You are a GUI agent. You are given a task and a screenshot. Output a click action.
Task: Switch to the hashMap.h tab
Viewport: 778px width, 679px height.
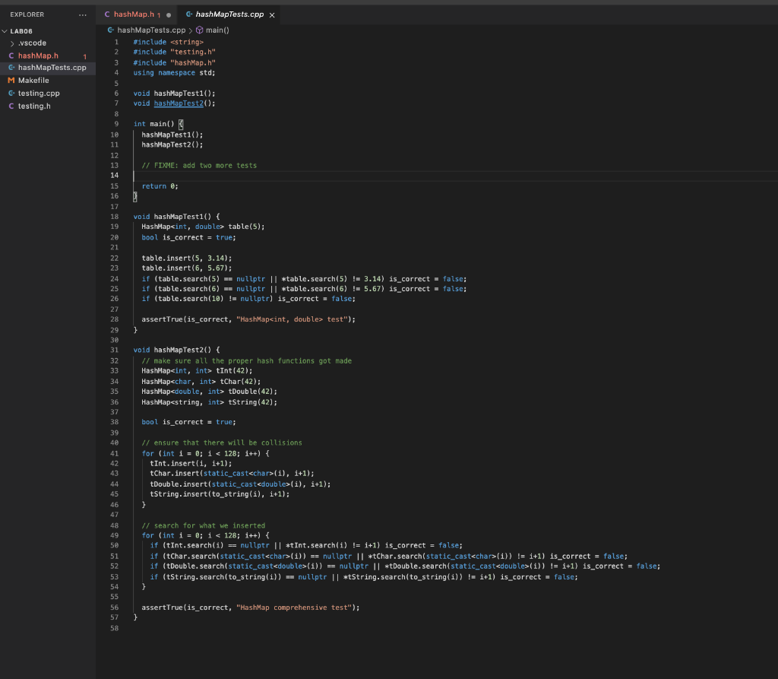(133, 14)
